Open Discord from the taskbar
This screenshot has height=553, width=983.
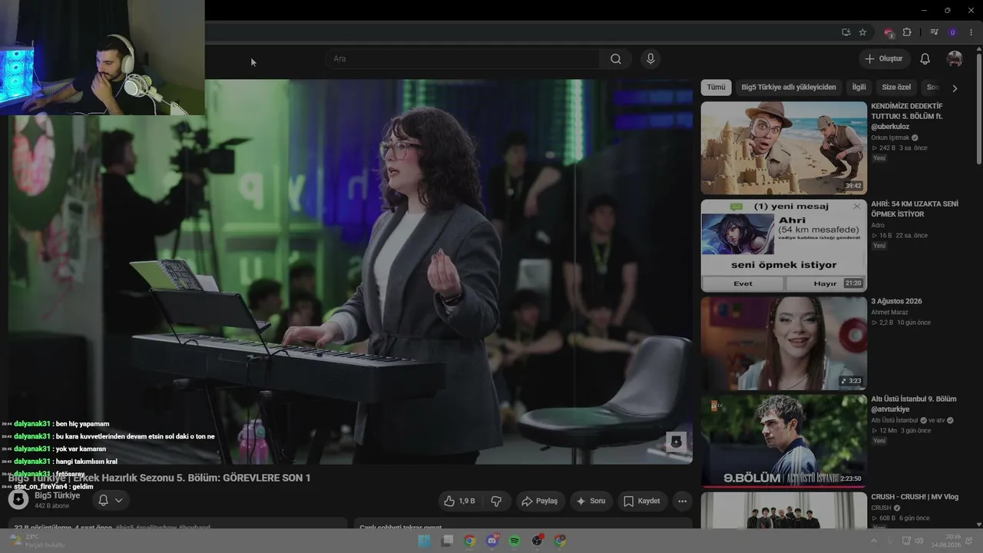click(492, 541)
